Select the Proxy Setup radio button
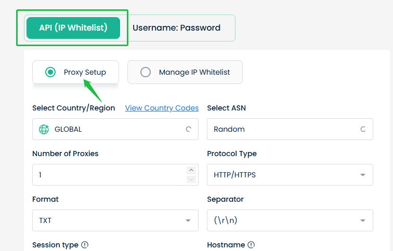Screen dimensions: 393x251 tap(50, 72)
